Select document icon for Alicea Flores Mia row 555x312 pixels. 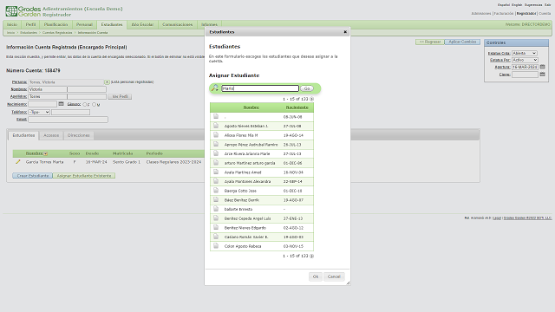[216, 135]
